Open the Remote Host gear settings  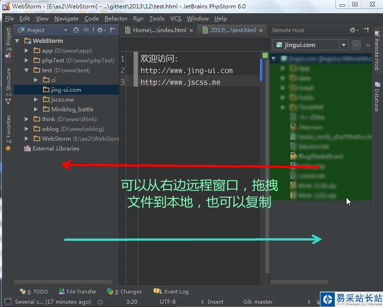(x=354, y=30)
